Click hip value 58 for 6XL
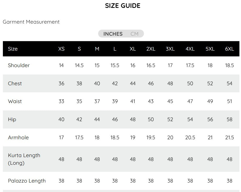The height and width of the screenshot is (192, 241). pos(229,119)
